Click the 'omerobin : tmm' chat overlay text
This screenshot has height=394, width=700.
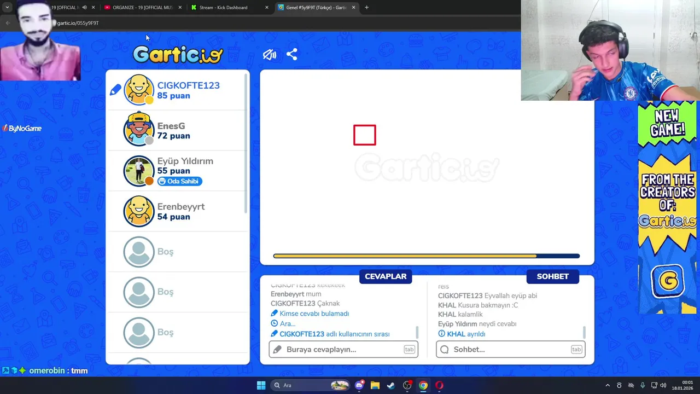click(x=59, y=370)
